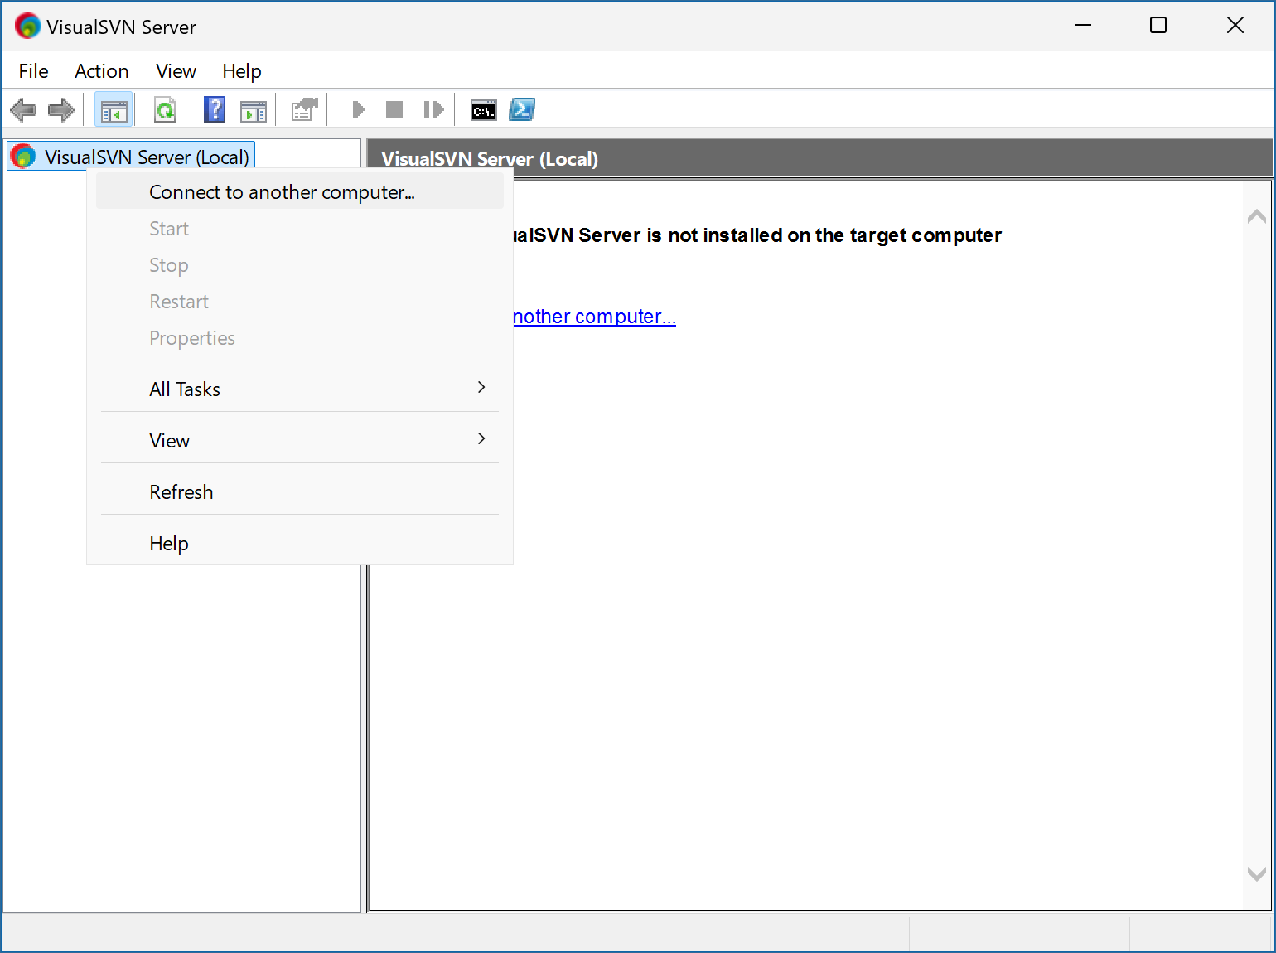Choose Refresh in the context menu
The image size is (1276, 953).
tap(300, 492)
